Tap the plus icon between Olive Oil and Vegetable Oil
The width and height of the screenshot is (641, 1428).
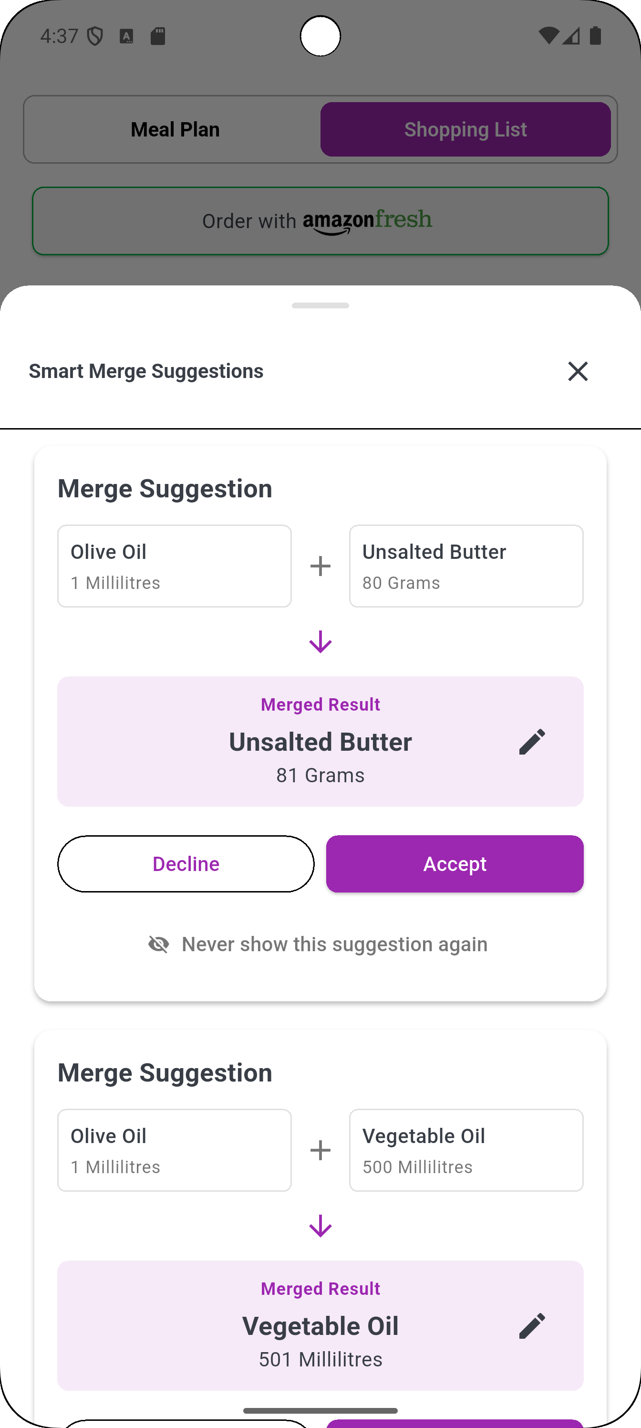(x=320, y=1150)
